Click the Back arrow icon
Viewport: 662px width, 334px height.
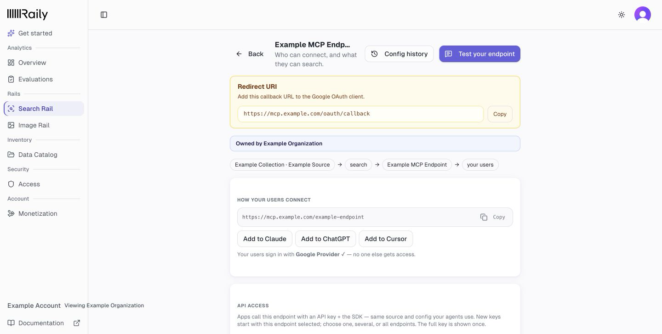click(239, 54)
